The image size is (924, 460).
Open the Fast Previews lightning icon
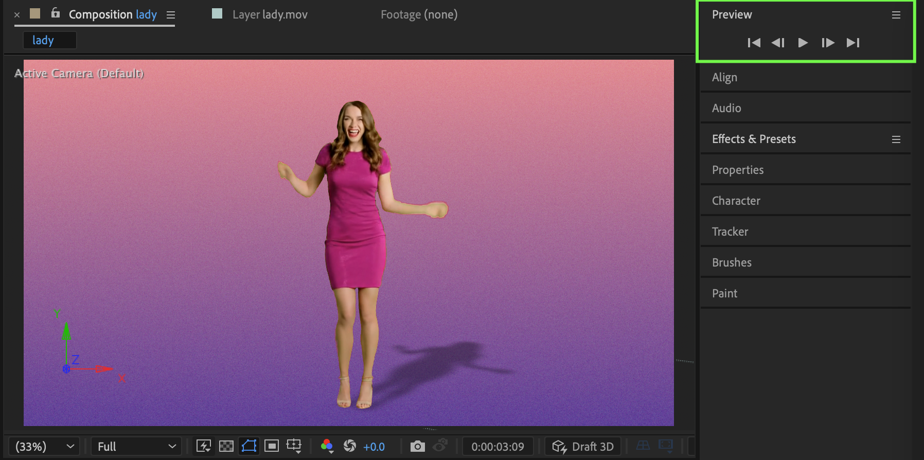[204, 446]
